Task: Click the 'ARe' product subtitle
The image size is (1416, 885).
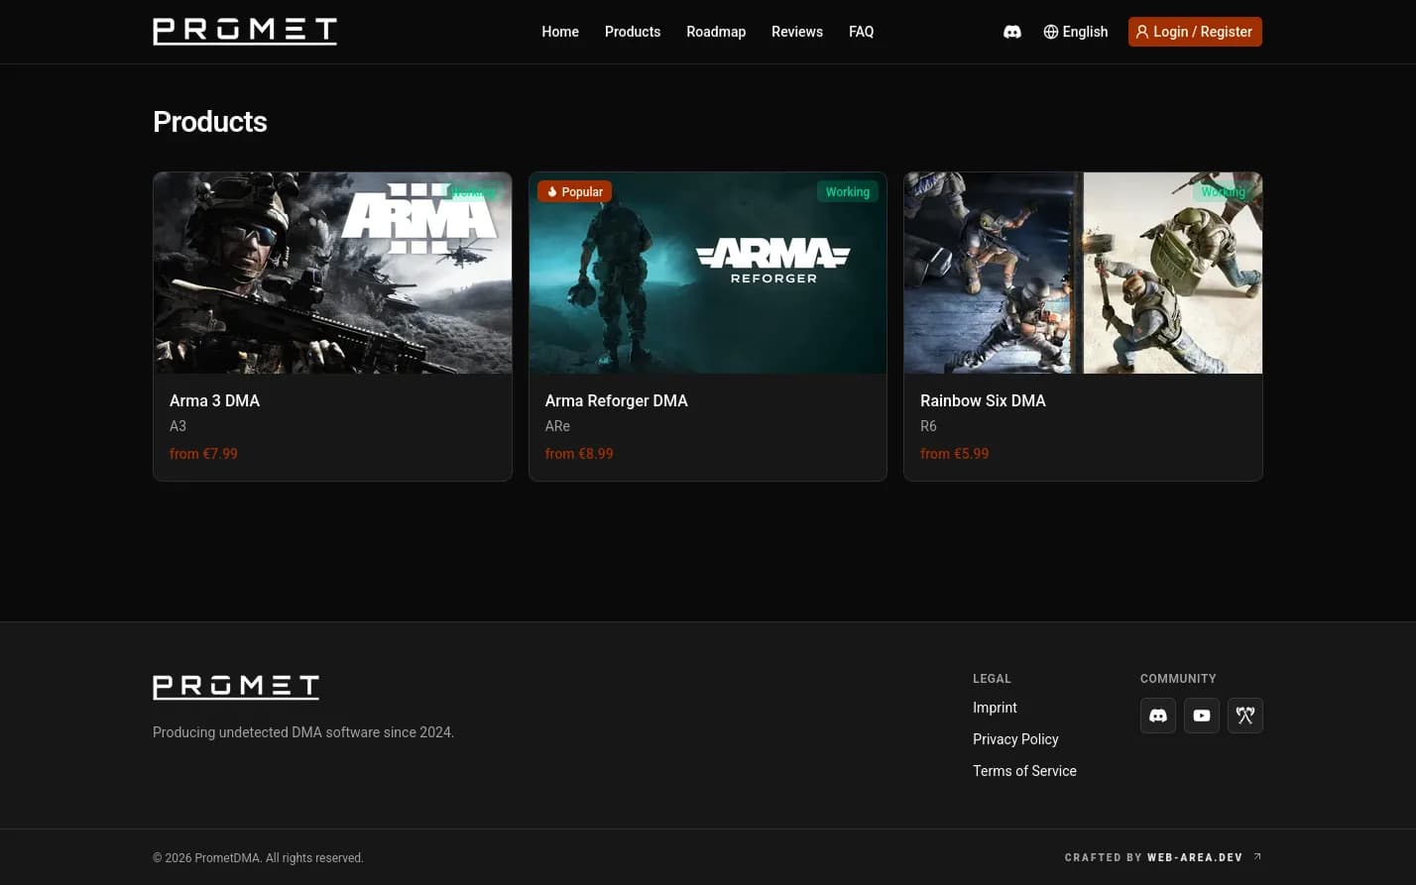Action: click(557, 426)
